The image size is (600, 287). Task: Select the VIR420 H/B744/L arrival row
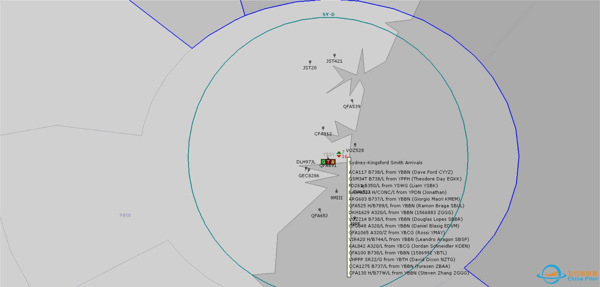coord(409,239)
